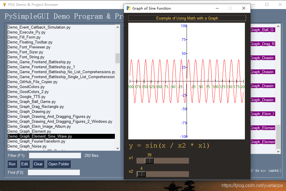Click the right output panel scroll-up arrow

(278, 27)
